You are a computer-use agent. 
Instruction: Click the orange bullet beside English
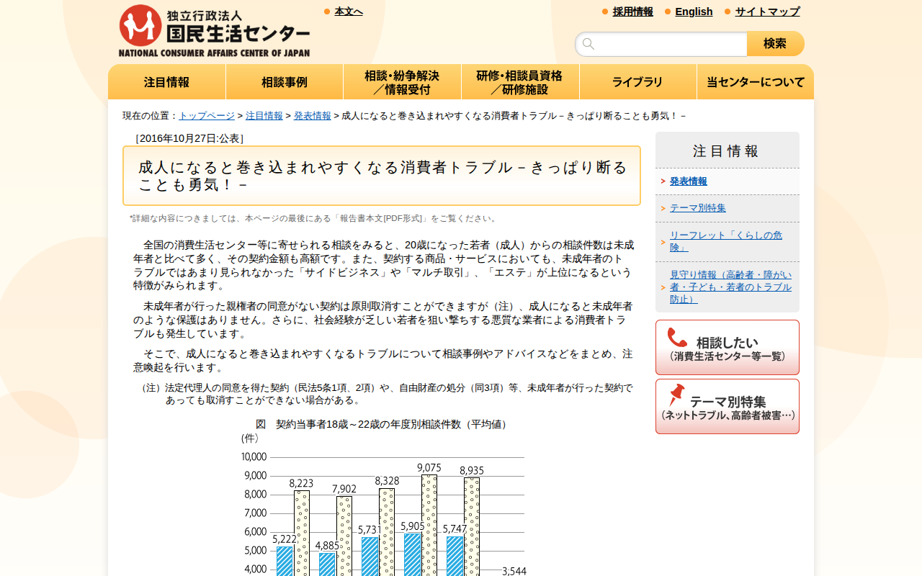(668, 12)
